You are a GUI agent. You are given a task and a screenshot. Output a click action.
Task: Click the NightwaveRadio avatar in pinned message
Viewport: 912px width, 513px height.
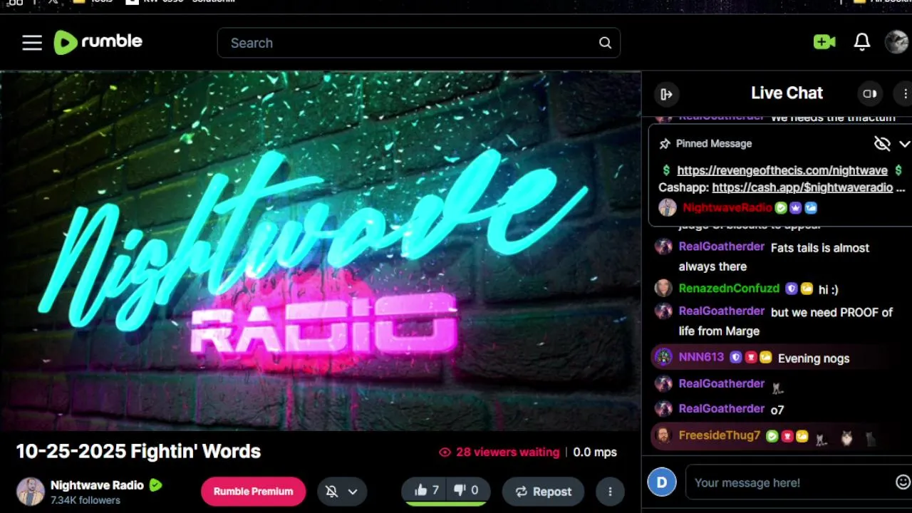pyautogui.click(x=667, y=207)
